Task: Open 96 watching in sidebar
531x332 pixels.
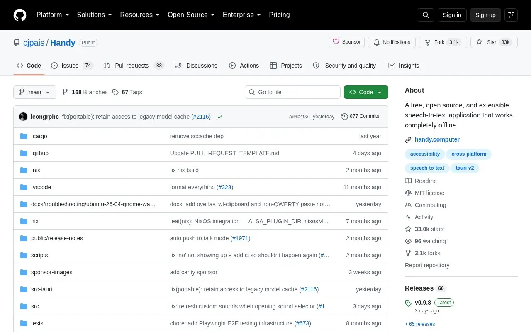Action: click(x=430, y=241)
